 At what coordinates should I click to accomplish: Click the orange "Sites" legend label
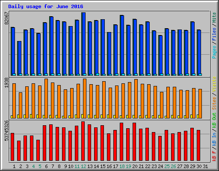214,103
